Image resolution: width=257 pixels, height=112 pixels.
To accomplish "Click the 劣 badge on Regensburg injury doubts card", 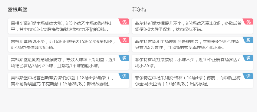I will point(124,76).
